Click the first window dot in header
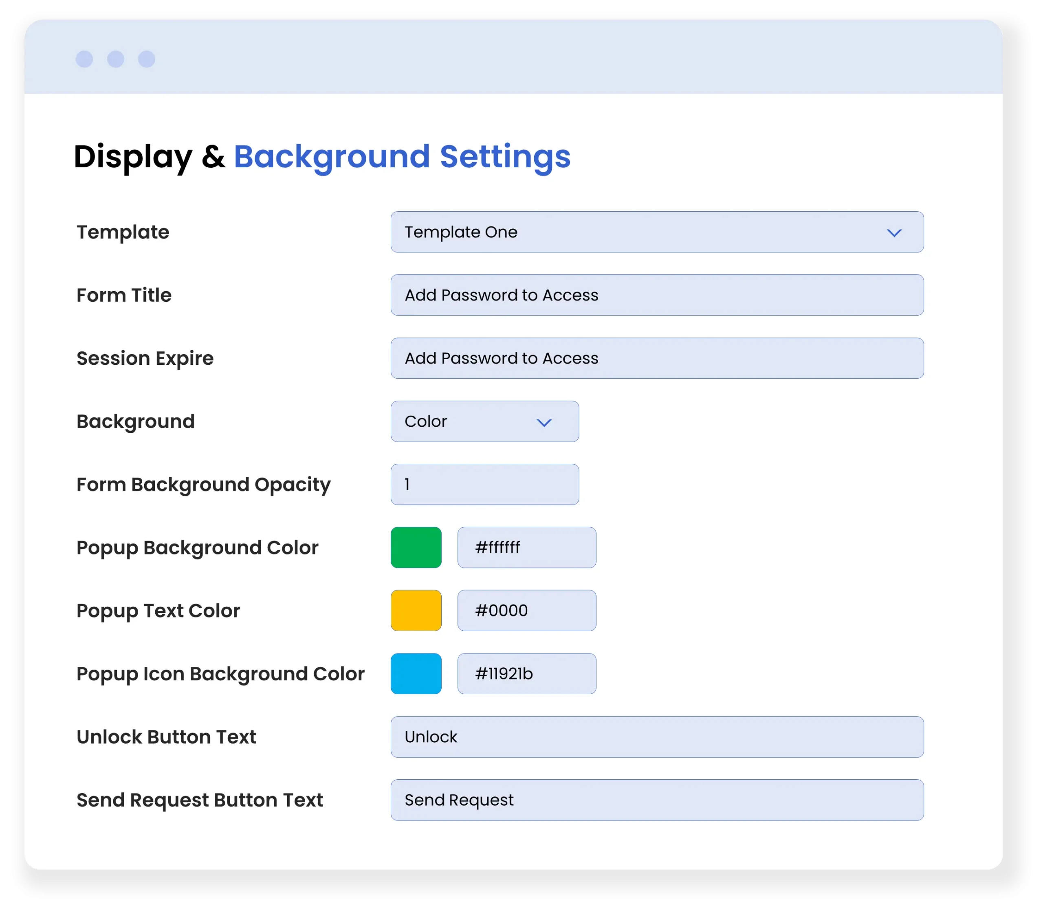The height and width of the screenshot is (910, 1043). (x=84, y=59)
